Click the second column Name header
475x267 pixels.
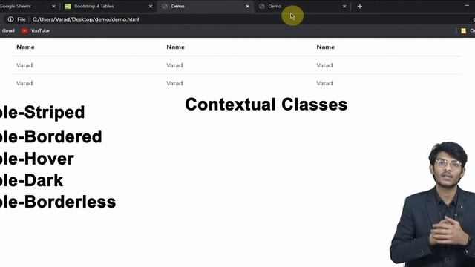coord(175,47)
